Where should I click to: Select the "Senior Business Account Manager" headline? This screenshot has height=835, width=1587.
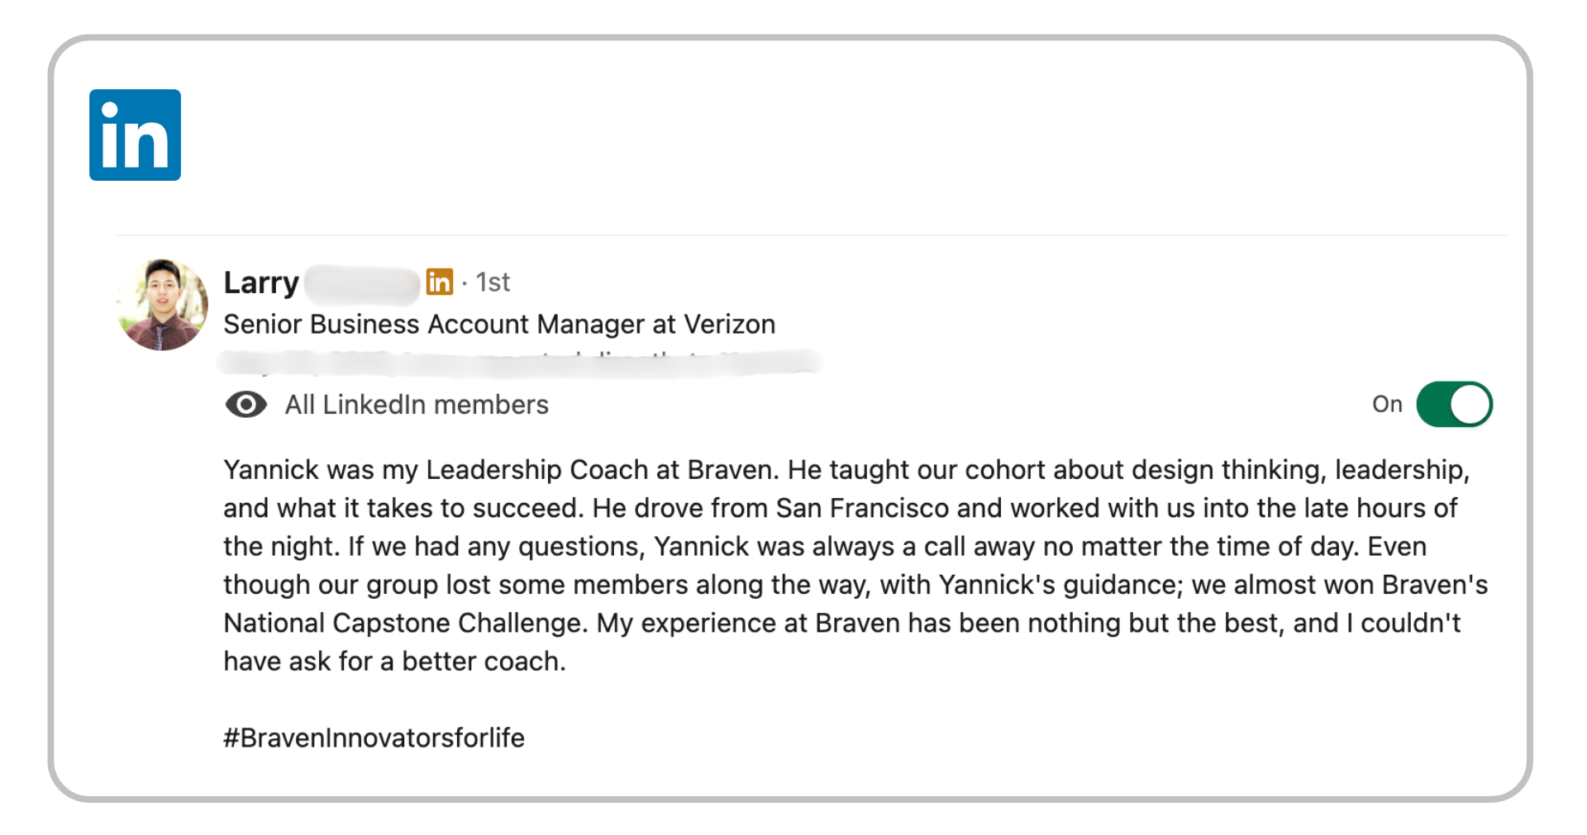pos(436,325)
